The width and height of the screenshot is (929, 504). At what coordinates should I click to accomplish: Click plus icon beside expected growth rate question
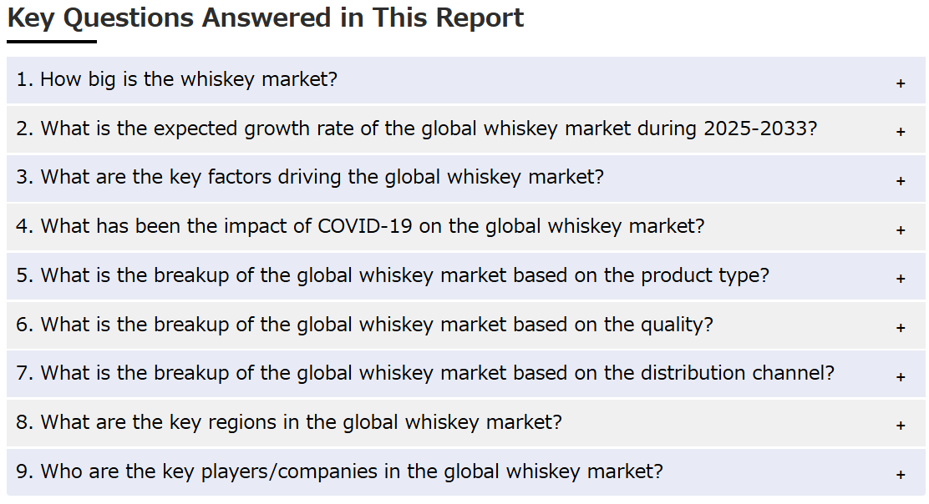pos(901,132)
